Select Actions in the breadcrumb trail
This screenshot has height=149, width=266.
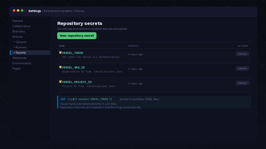coord(79,11)
